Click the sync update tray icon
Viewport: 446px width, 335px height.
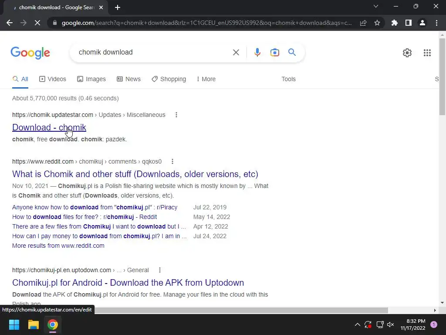click(x=368, y=325)
